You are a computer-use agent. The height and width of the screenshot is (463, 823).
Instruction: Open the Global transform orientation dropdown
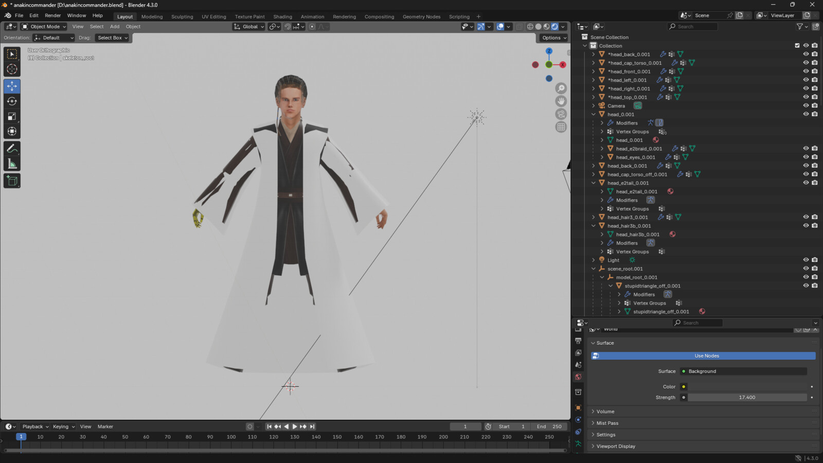249,27
